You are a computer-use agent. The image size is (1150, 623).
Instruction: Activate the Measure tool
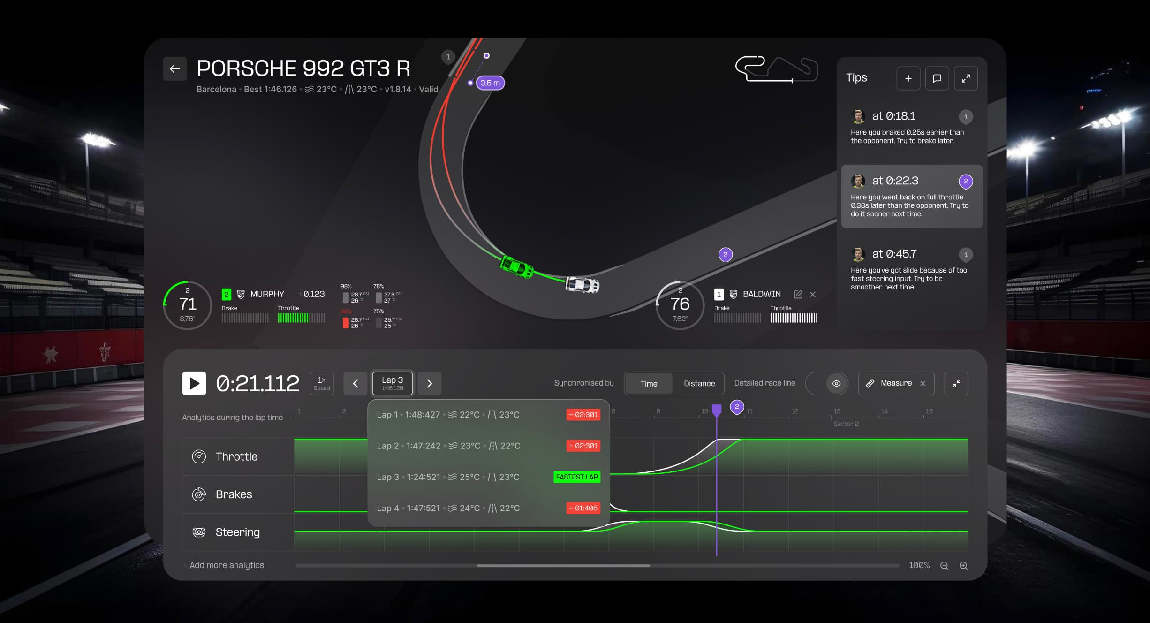tap(890, 383)
